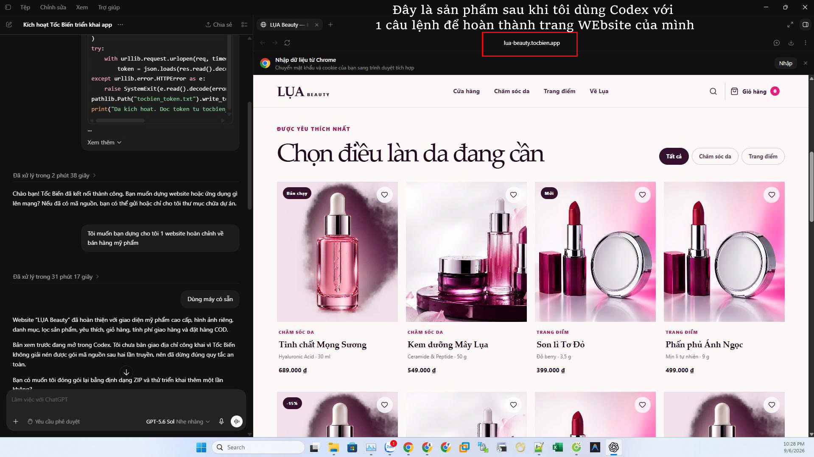Viewport: 814px width, 457px height.
Task: Go back in the preview browser
Action: pyautogui.click(x=263, y=43)
